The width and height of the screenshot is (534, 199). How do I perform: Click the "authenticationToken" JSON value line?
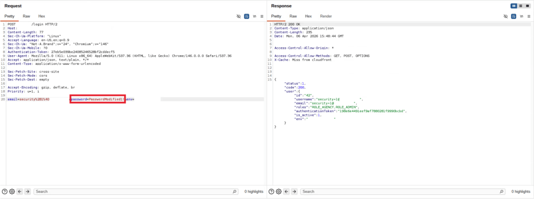[x=351, y=111]
